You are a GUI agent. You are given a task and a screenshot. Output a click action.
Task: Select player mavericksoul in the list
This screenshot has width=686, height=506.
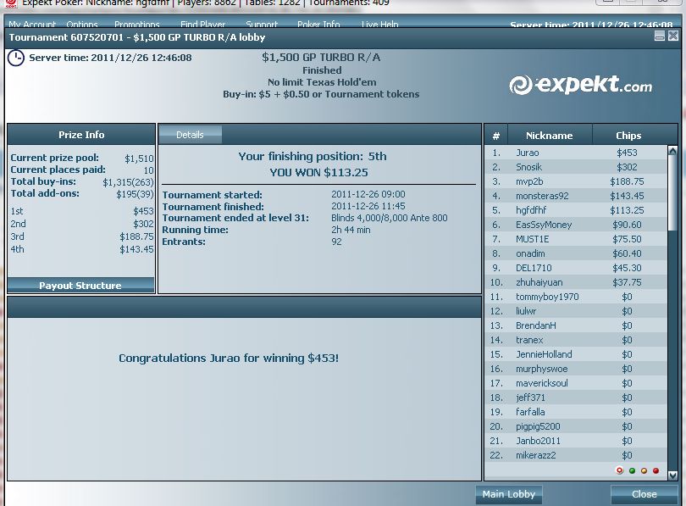tap(576, 383)
